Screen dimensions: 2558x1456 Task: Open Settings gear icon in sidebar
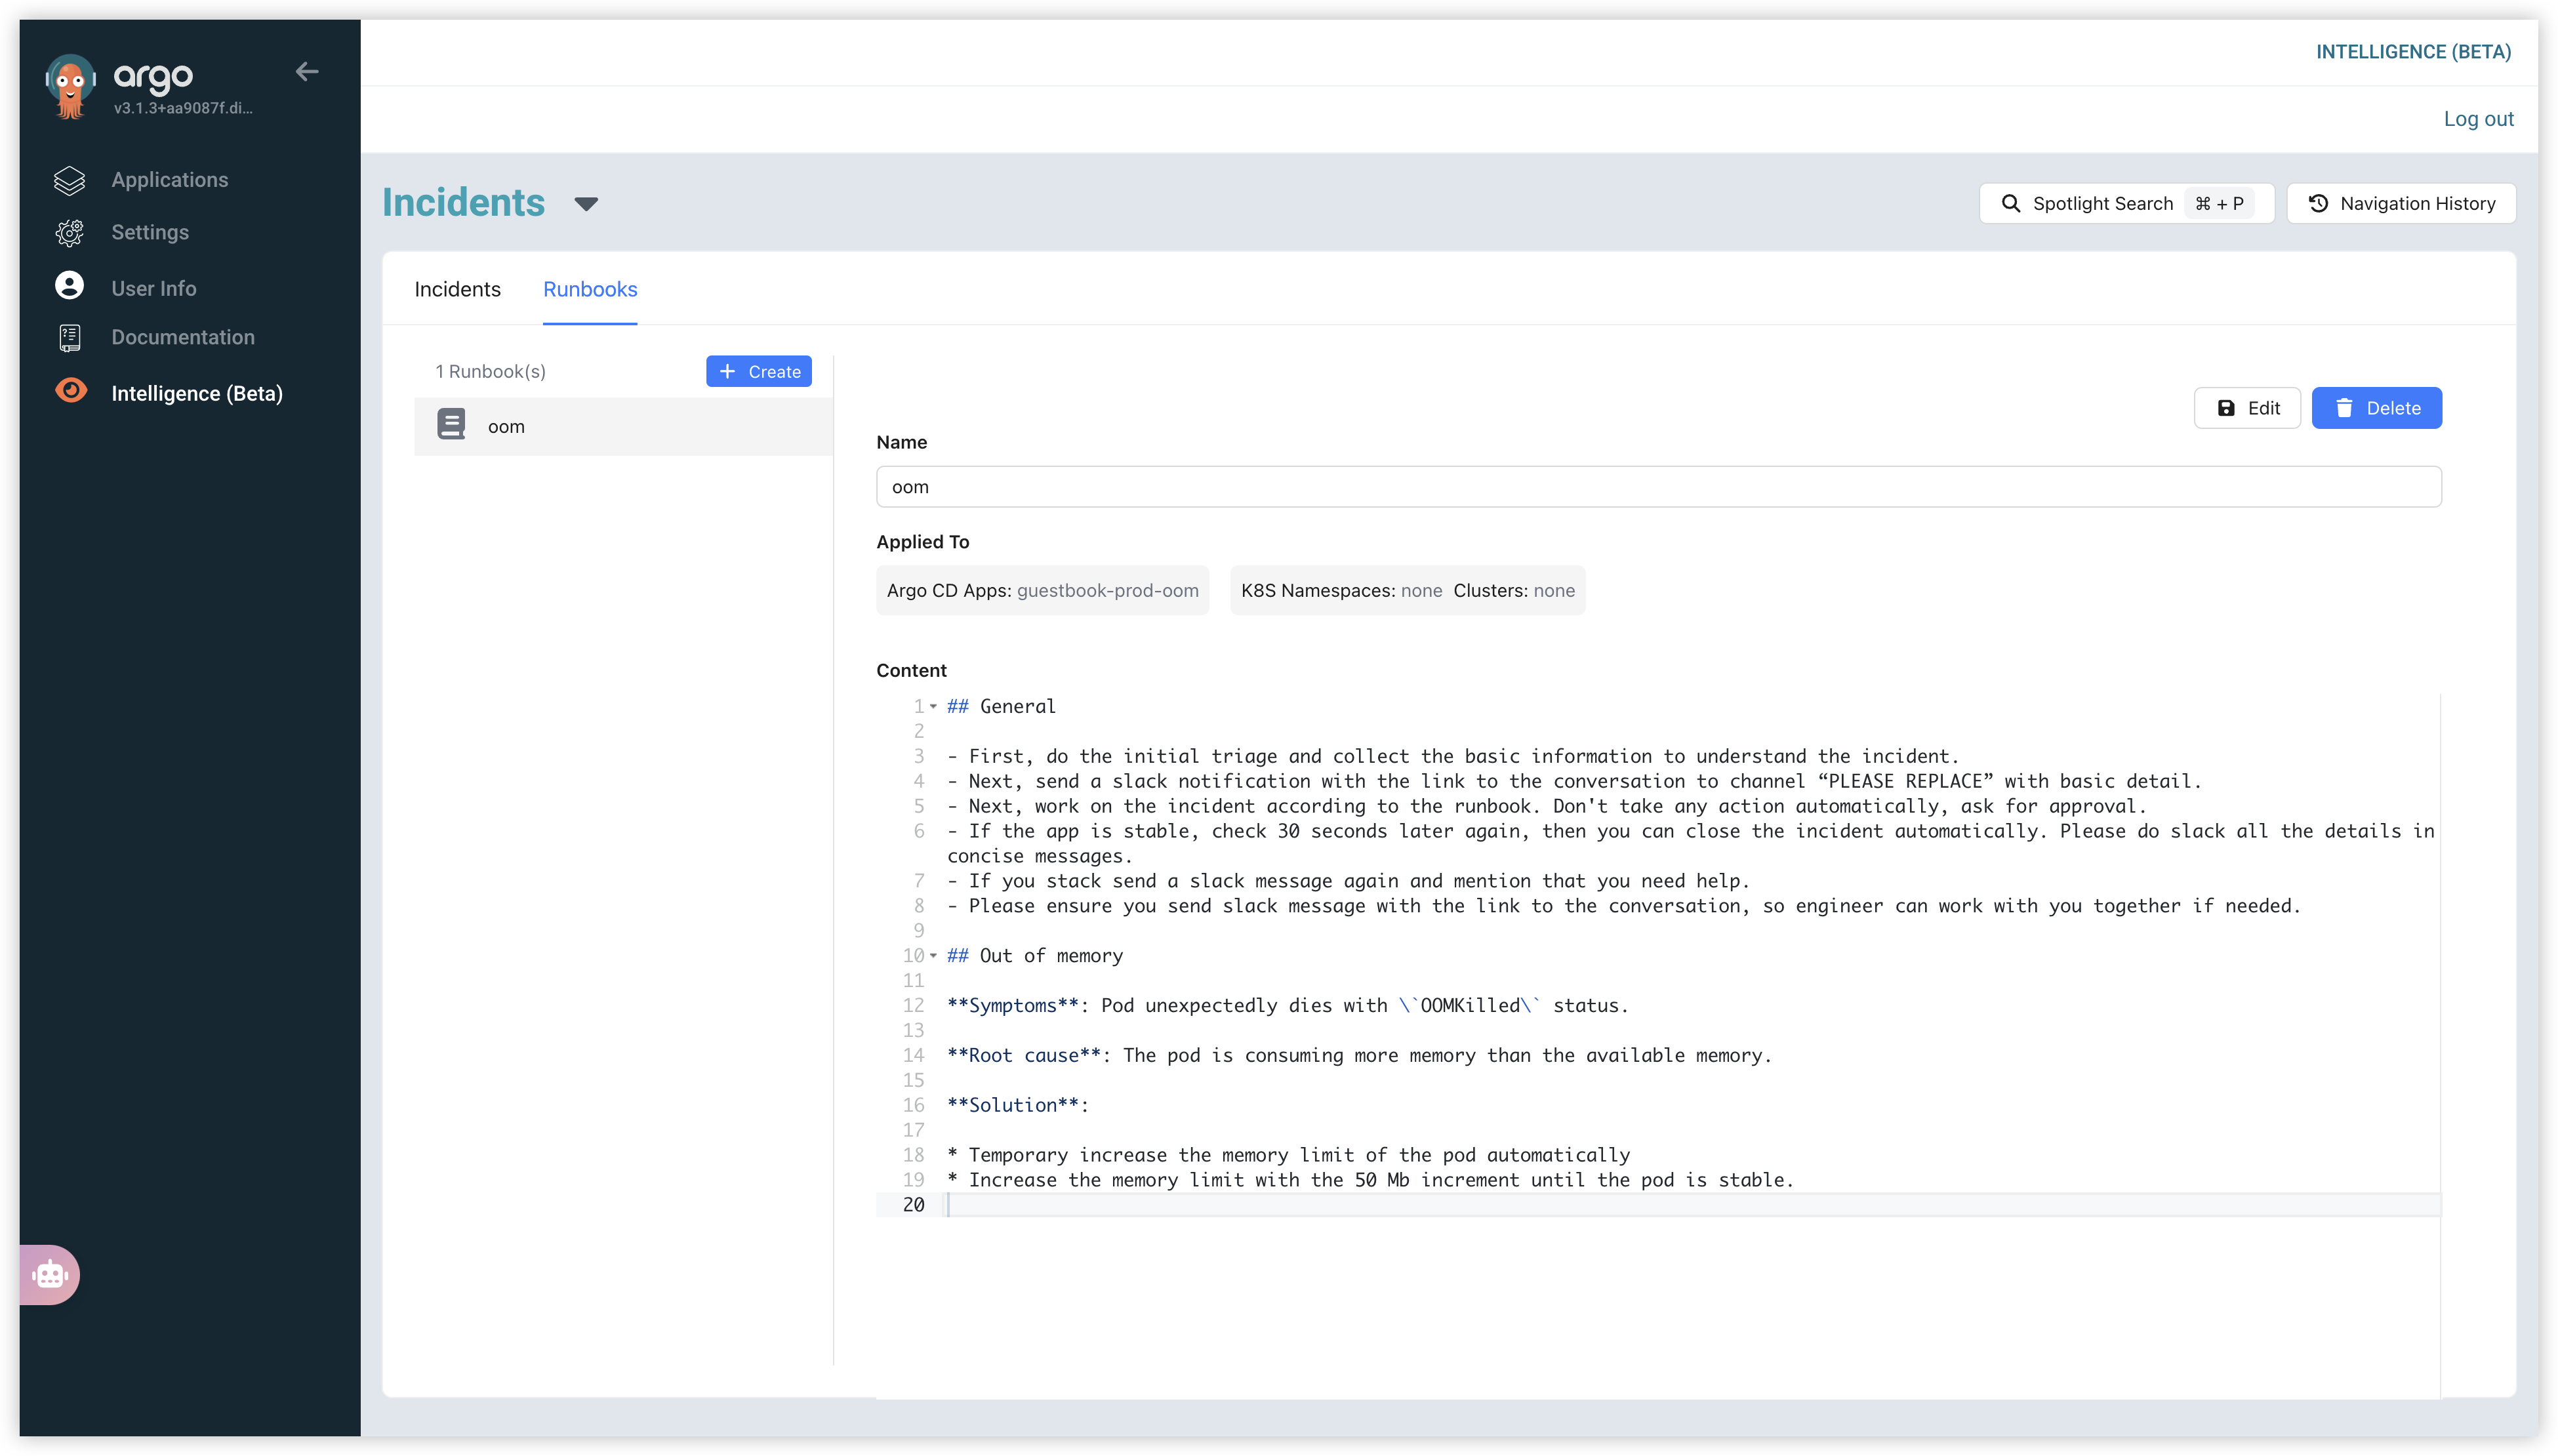[69, 232]
